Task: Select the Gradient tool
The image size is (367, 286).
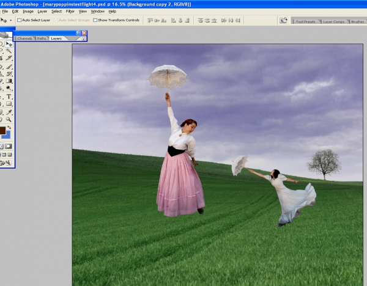Action: [x=9, y=81]
